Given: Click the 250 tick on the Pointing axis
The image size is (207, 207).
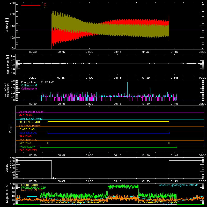Looking at the screenshot, I should pyautogui.click(x=12, y=3).
